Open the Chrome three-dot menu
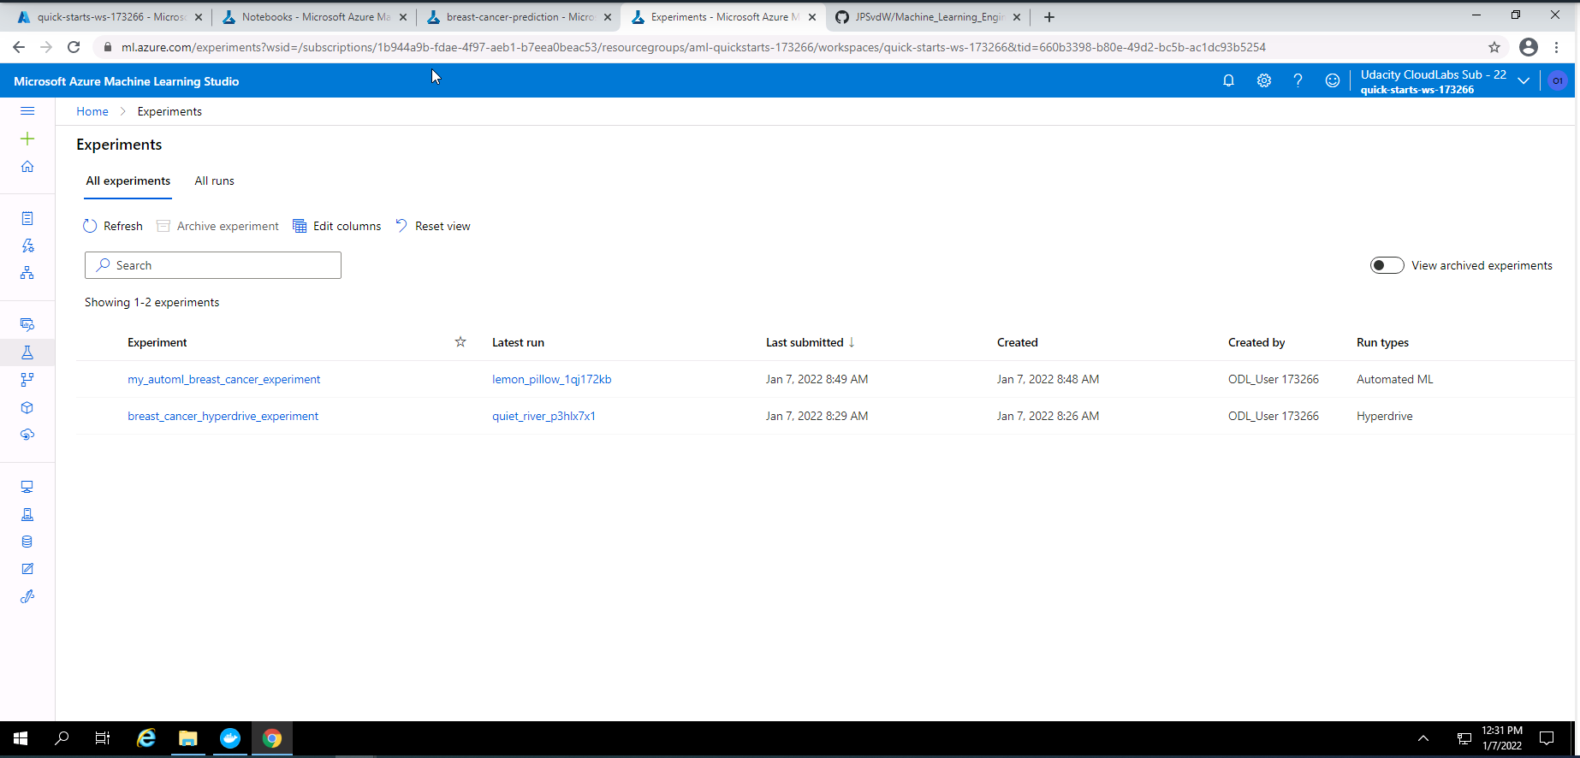The image size is (1580, 758). pos(1557,47)
